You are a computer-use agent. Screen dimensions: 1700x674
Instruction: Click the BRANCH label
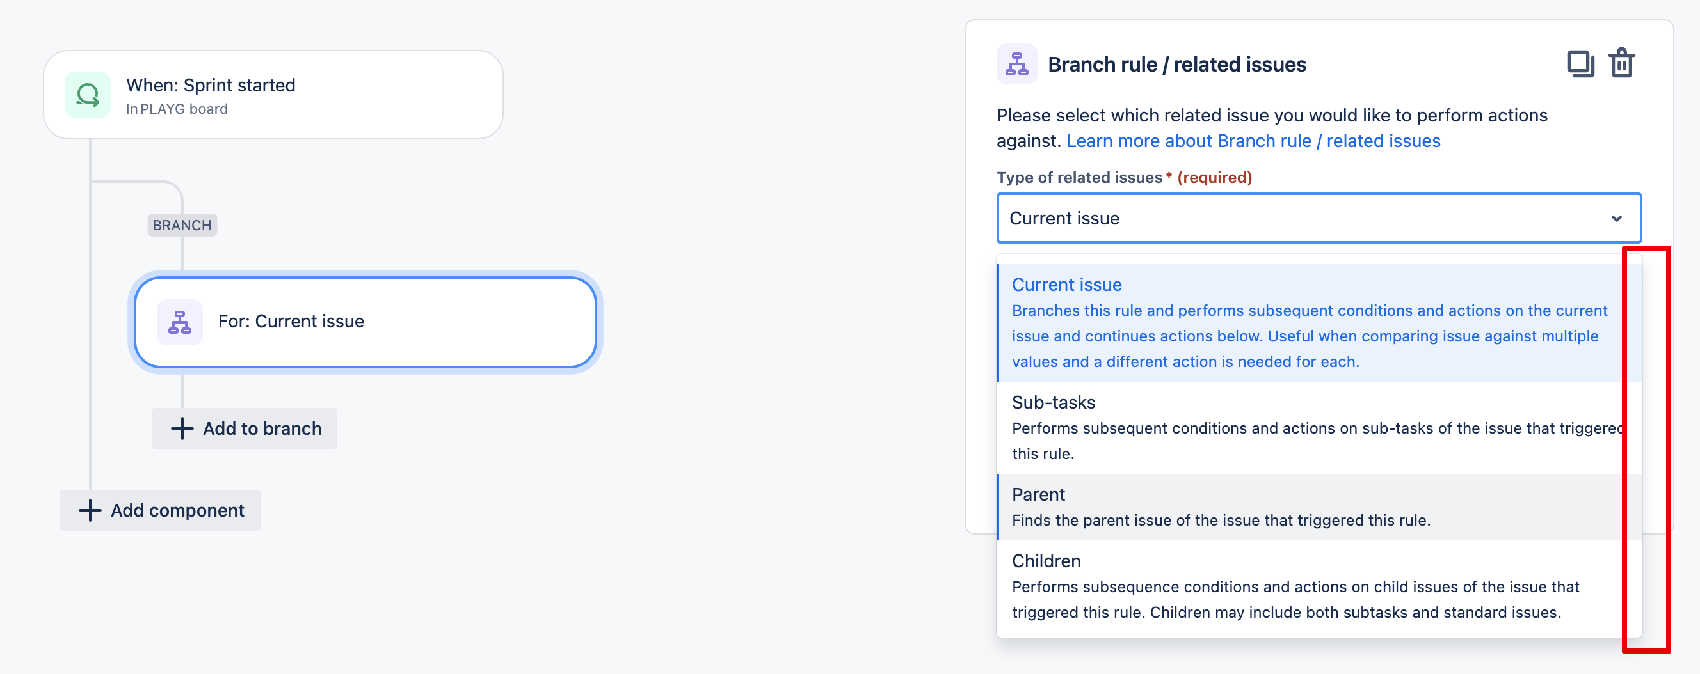point(182,225)
